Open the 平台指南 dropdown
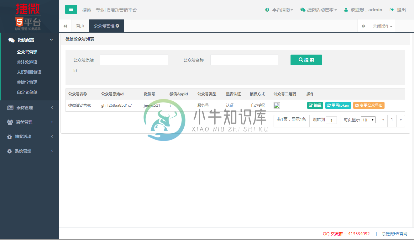 click(x=282, y=10)
